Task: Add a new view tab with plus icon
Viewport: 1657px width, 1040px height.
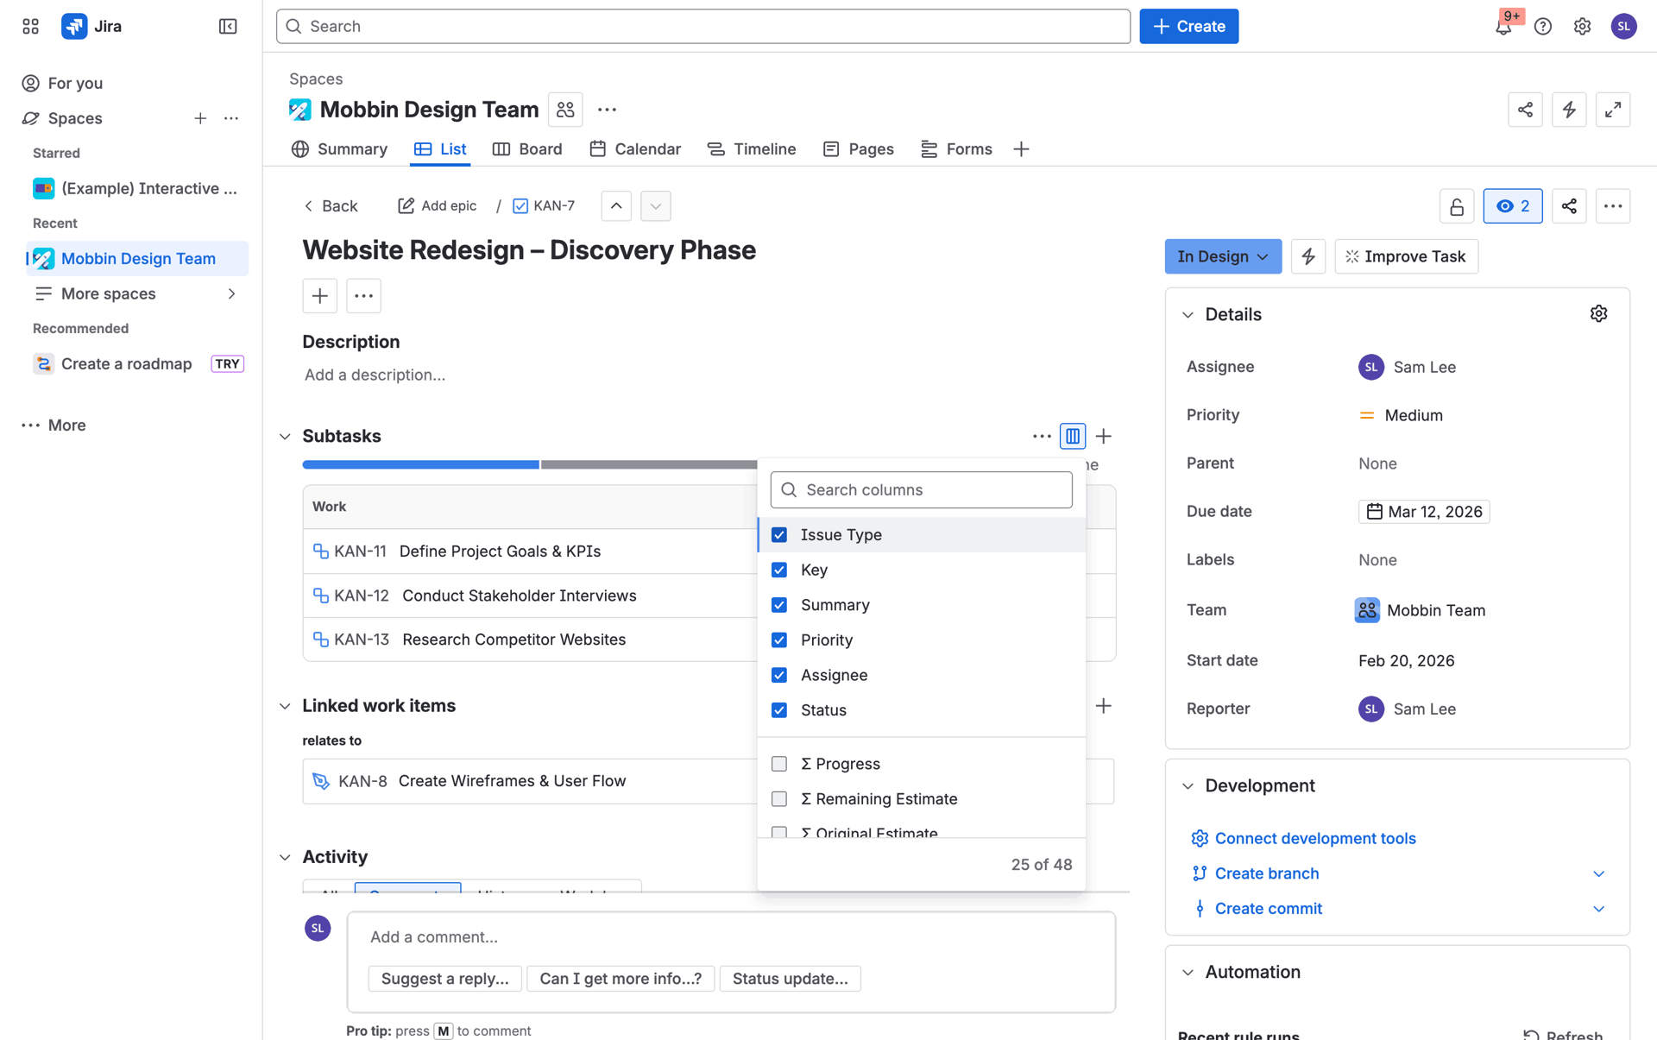Action: [x=1021, y=149]
